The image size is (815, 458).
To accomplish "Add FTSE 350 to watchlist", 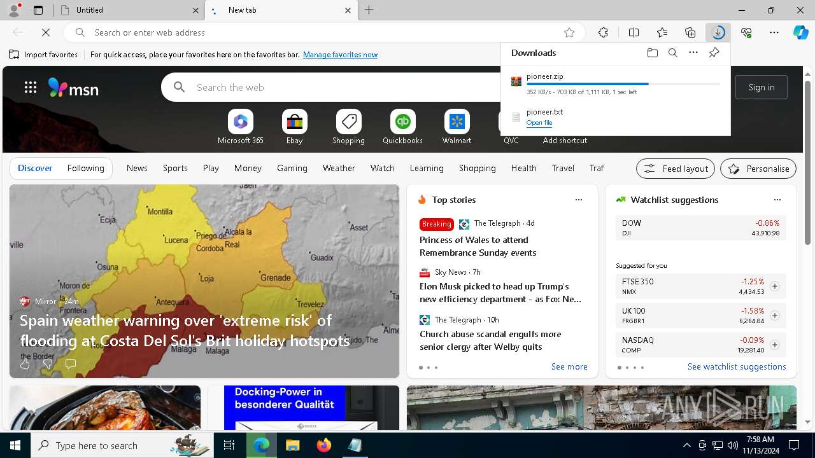I will pyautogui.click(x=774, y=286).
